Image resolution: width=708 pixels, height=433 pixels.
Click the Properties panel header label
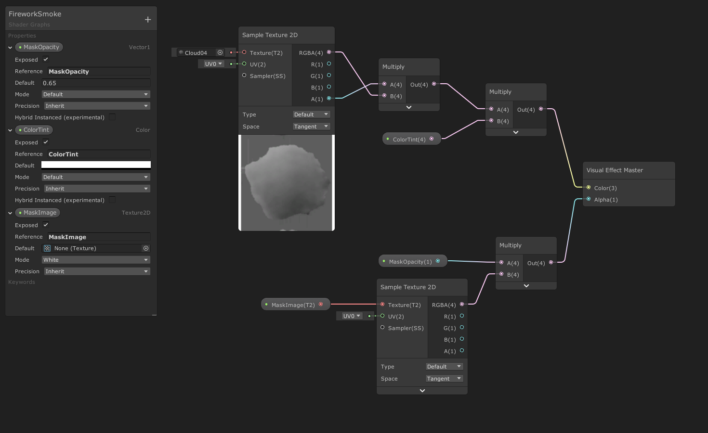(22, 36)
